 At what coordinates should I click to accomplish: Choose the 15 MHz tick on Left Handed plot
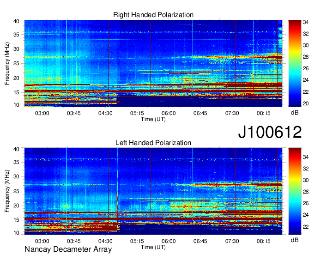pos(16,220)
